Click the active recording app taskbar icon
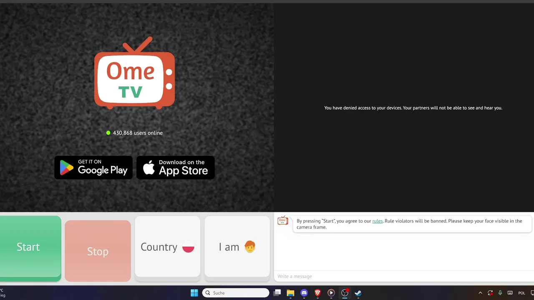This screenshot has width=534, height=300. click(x=345, y=293)
